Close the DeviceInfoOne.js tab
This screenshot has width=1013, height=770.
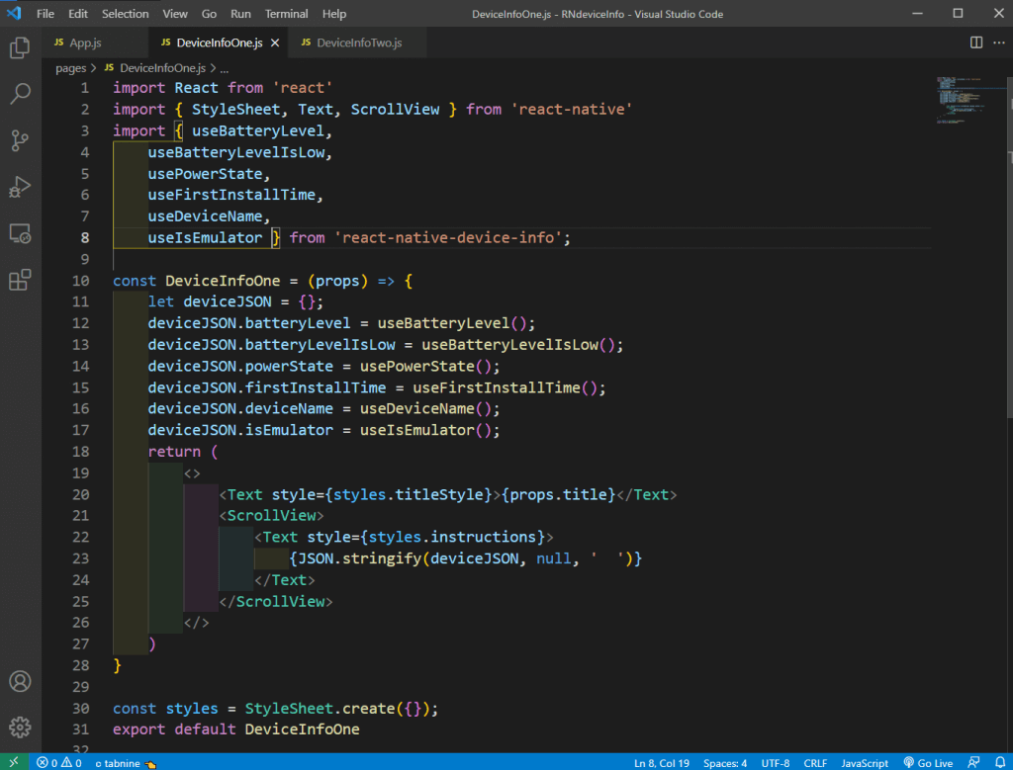[275, 43]
